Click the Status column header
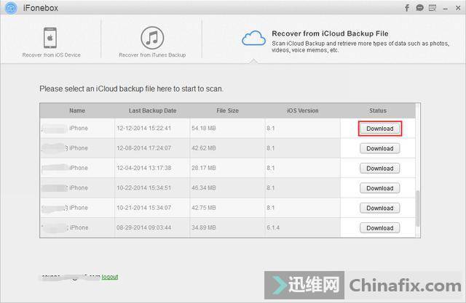The image size is (466, 303). [x=378, y=110]
